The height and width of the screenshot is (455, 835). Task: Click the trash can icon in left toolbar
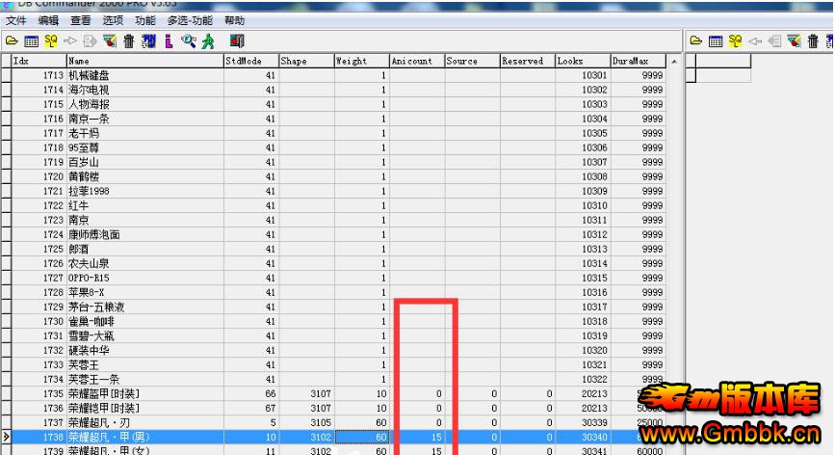[129, 41]
